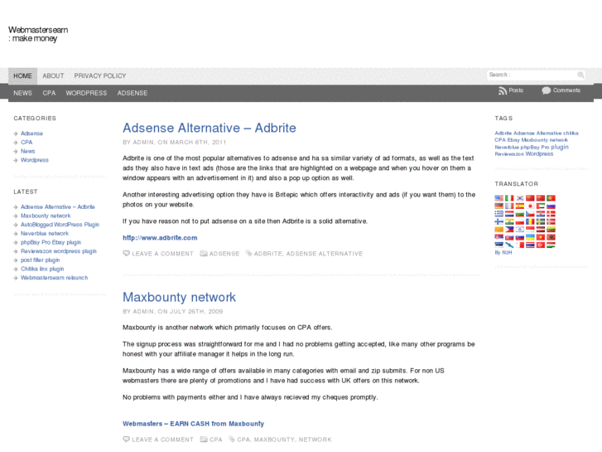
Task: Open WORDPRESS in the gray menu bar
Action: 86,93
